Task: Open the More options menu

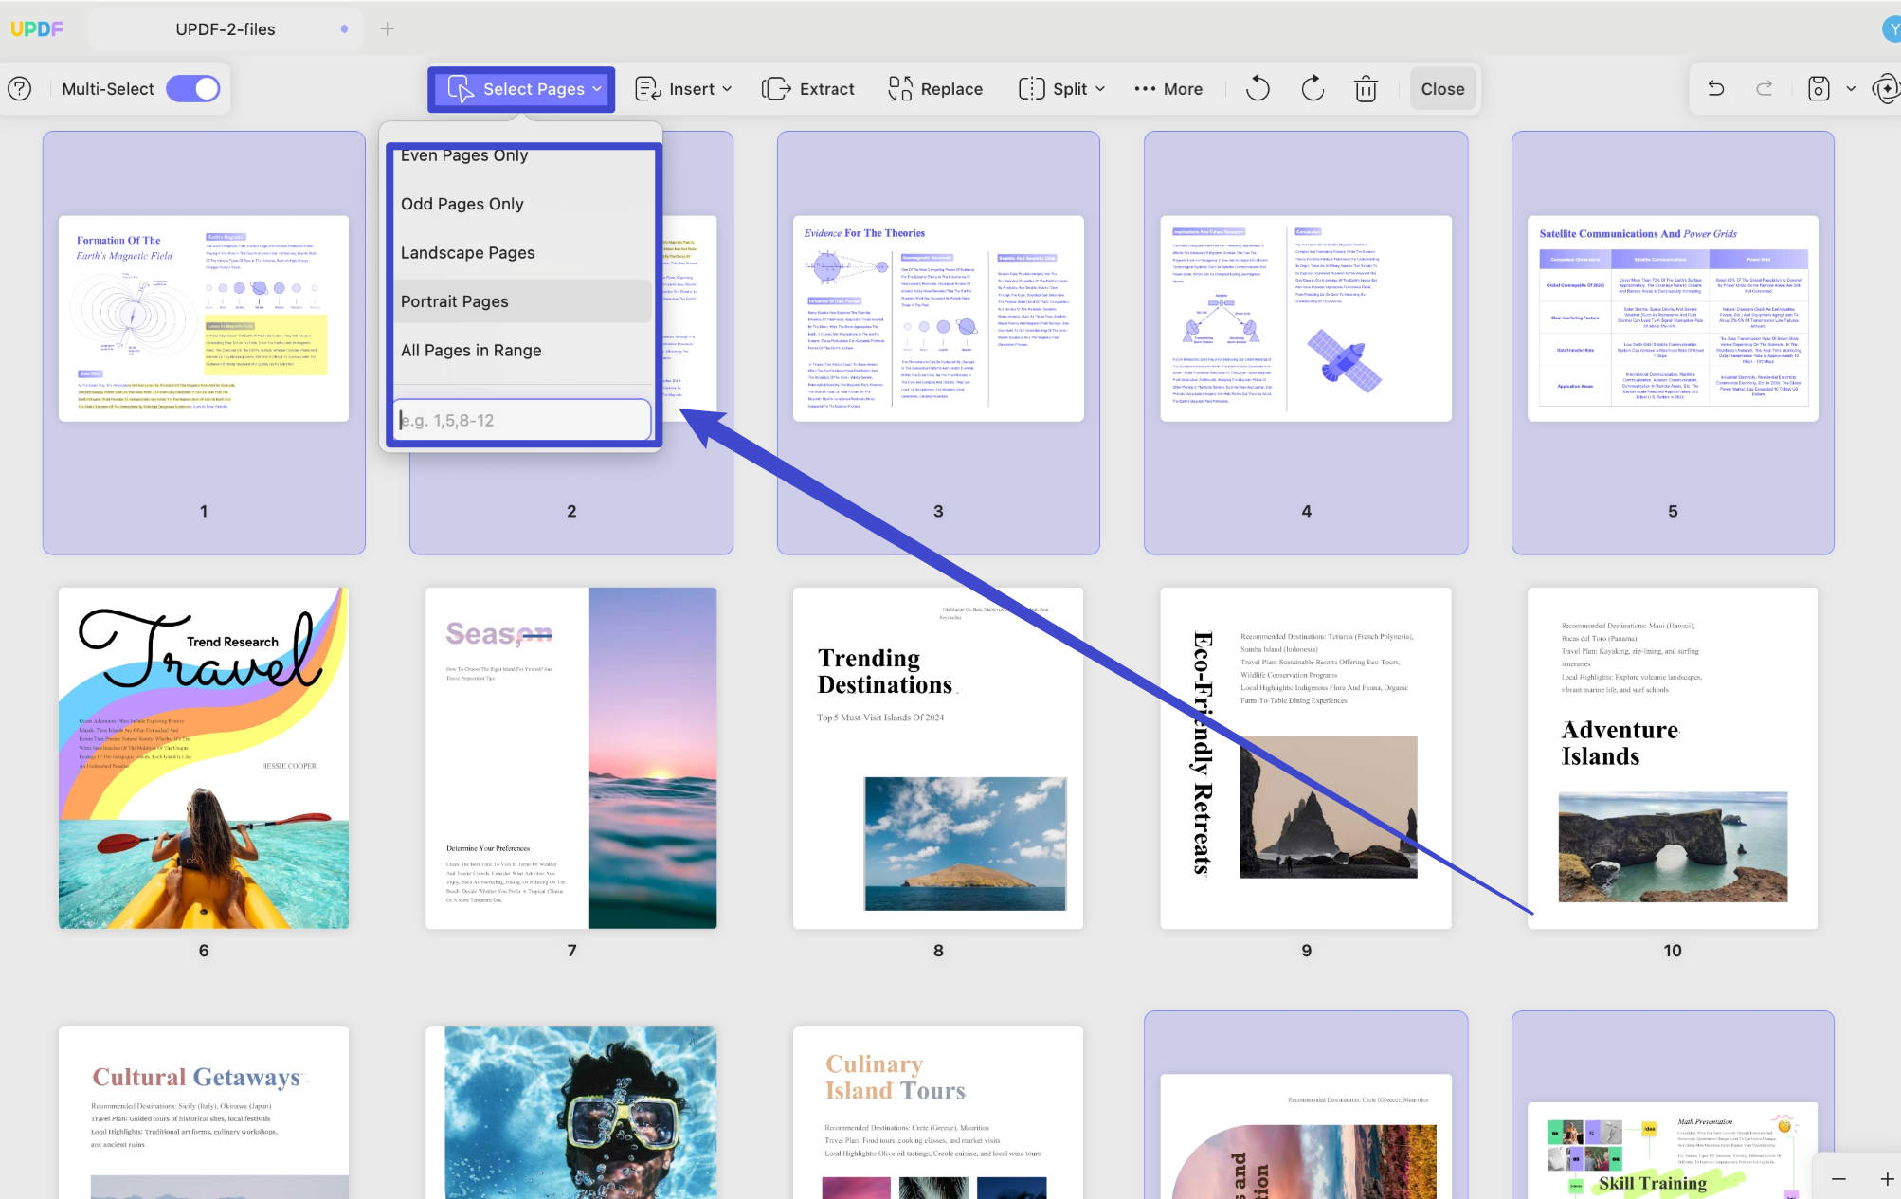Action: 1168,89
